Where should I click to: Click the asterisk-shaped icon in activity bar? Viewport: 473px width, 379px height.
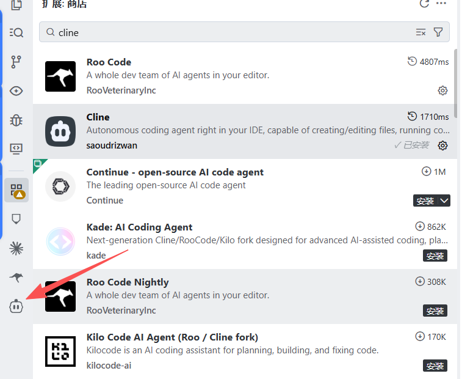pos(16,248)
